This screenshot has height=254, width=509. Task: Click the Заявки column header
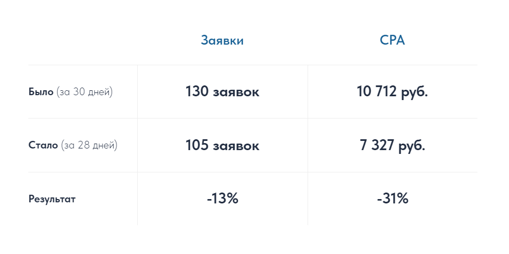tap(222, 41)
